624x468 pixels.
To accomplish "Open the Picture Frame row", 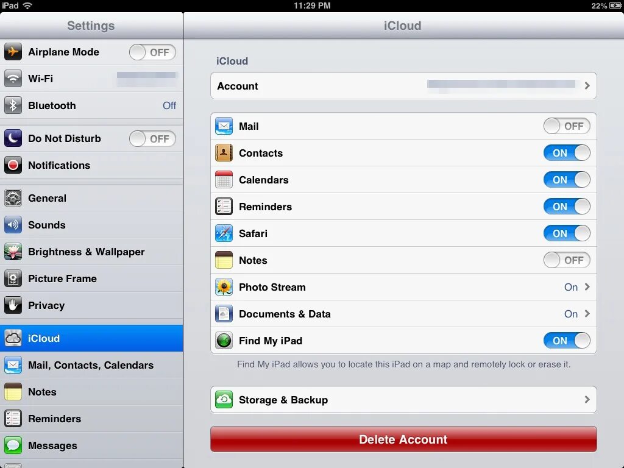I will pos(91,278).
